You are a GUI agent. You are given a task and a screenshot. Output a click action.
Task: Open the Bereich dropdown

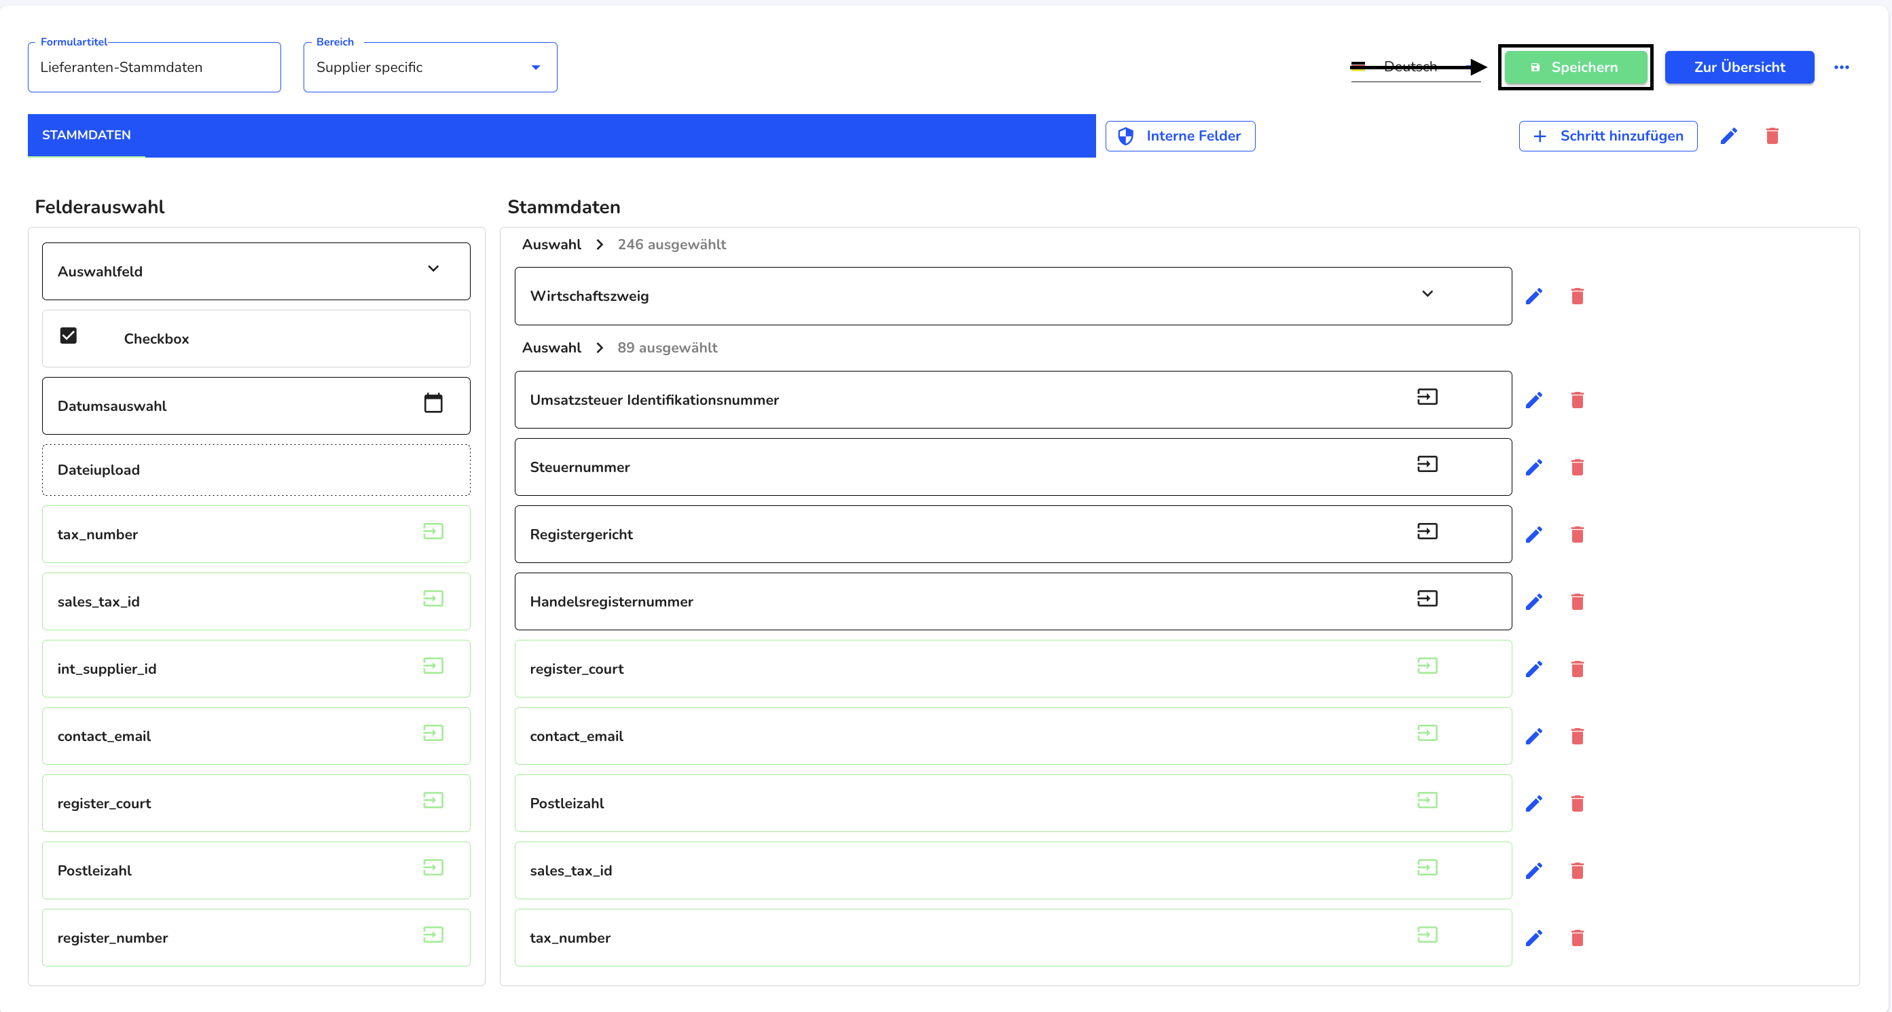click(430, 67)
